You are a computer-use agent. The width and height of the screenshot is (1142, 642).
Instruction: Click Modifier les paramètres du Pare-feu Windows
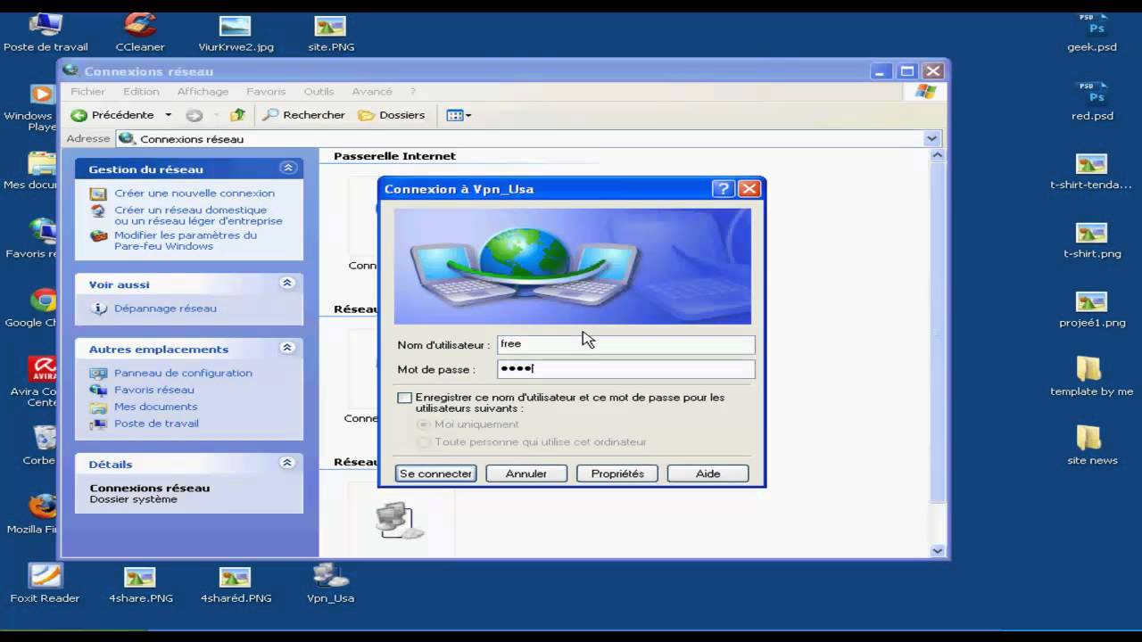(x=186, y=241)
